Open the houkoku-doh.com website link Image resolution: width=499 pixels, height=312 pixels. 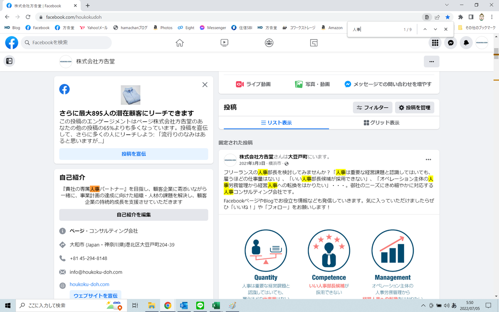pyautogui.click(x=89, y=285)
